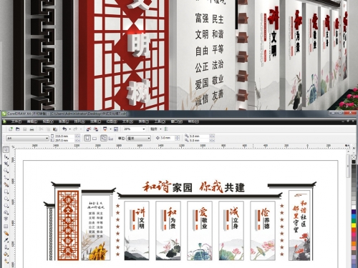Select the Rectangle tool

click(x=6, y=192)
